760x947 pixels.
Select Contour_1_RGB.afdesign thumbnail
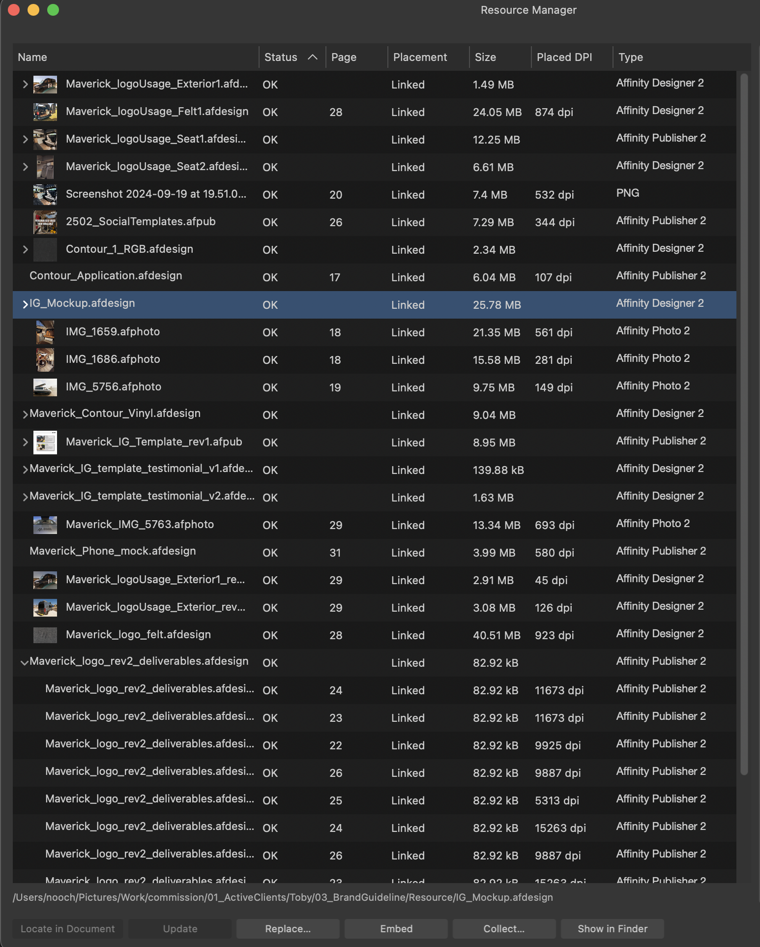pos(45,249)
